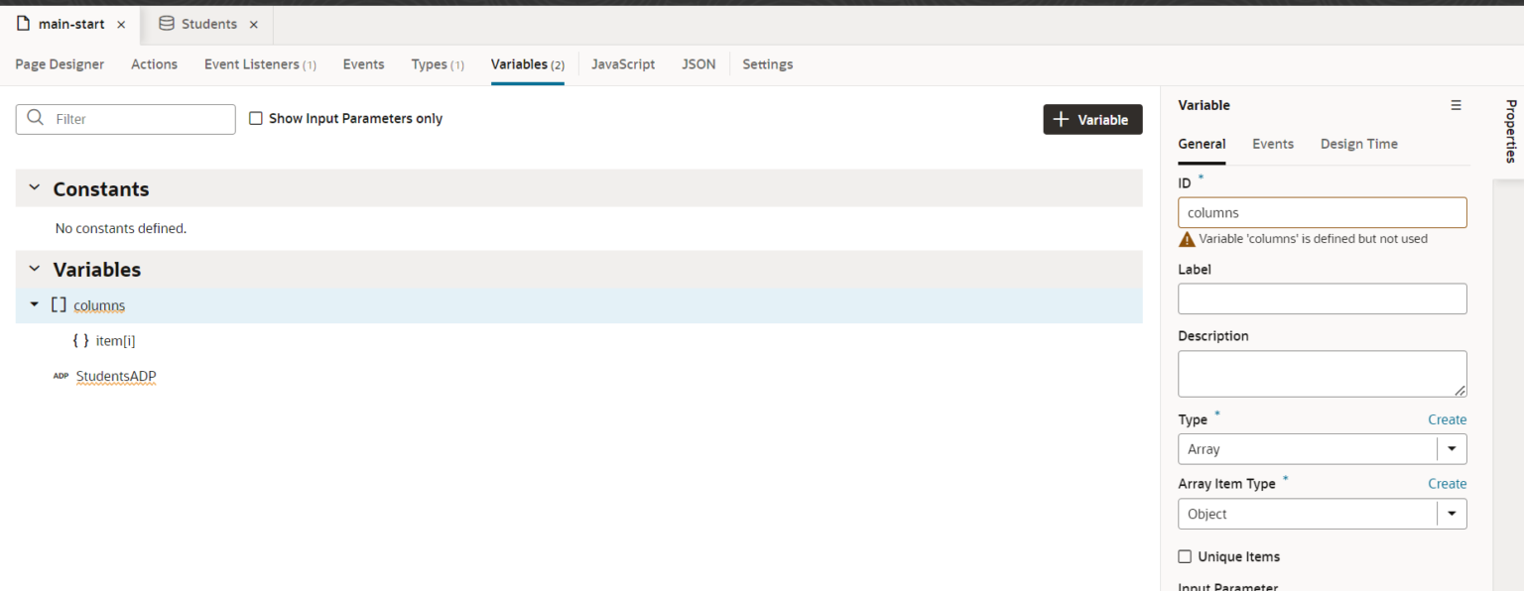
Task: Check the Unique Items checkbox
Action: tap(1185, 556)
